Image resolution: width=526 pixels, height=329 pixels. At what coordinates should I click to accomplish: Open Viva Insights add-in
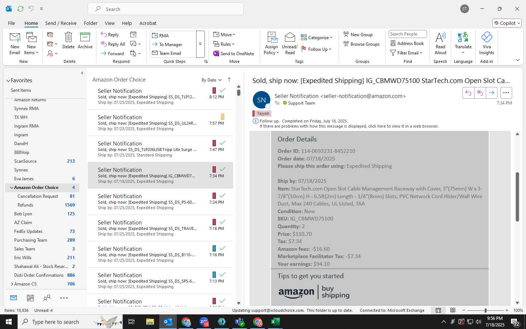(487, 43)
